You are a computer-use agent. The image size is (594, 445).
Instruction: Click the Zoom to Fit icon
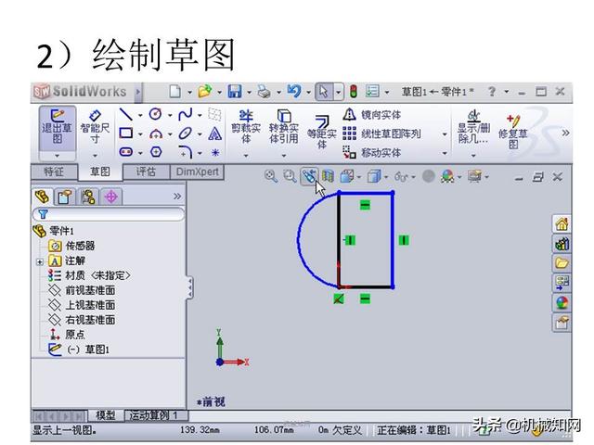click(x=271, y=176)
